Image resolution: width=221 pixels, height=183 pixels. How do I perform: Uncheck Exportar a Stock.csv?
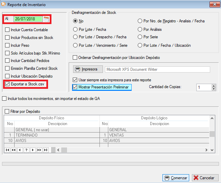(7, 84)
